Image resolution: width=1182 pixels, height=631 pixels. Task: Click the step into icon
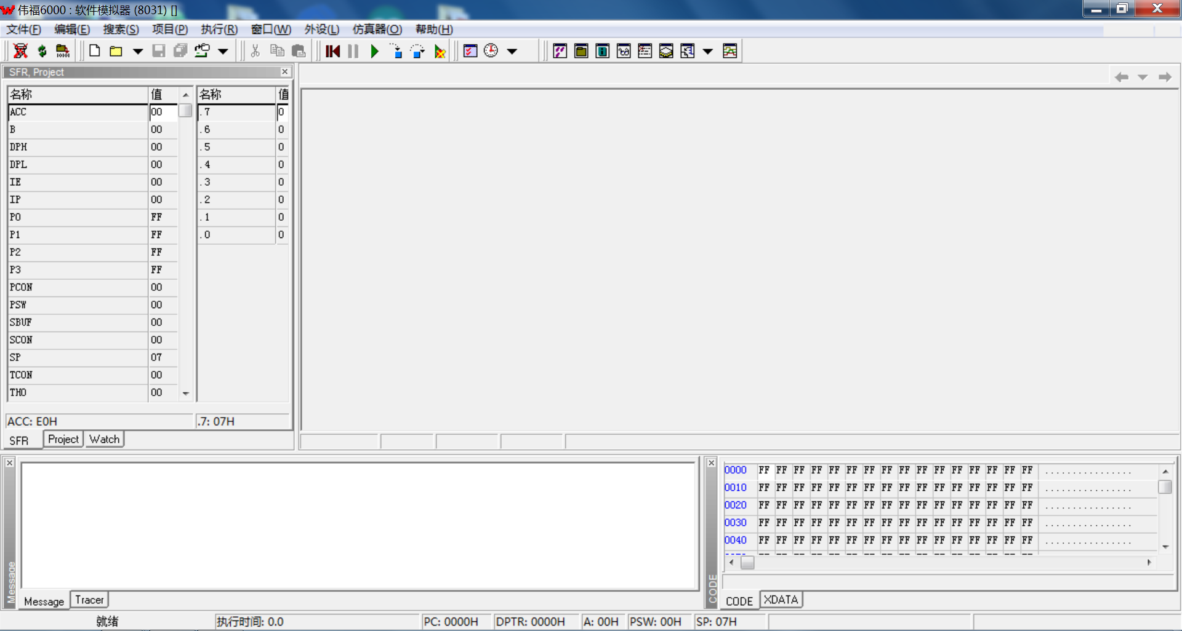396,51
